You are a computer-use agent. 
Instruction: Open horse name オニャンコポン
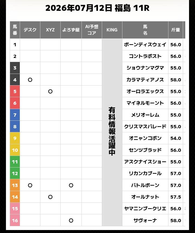click(145, 138)
